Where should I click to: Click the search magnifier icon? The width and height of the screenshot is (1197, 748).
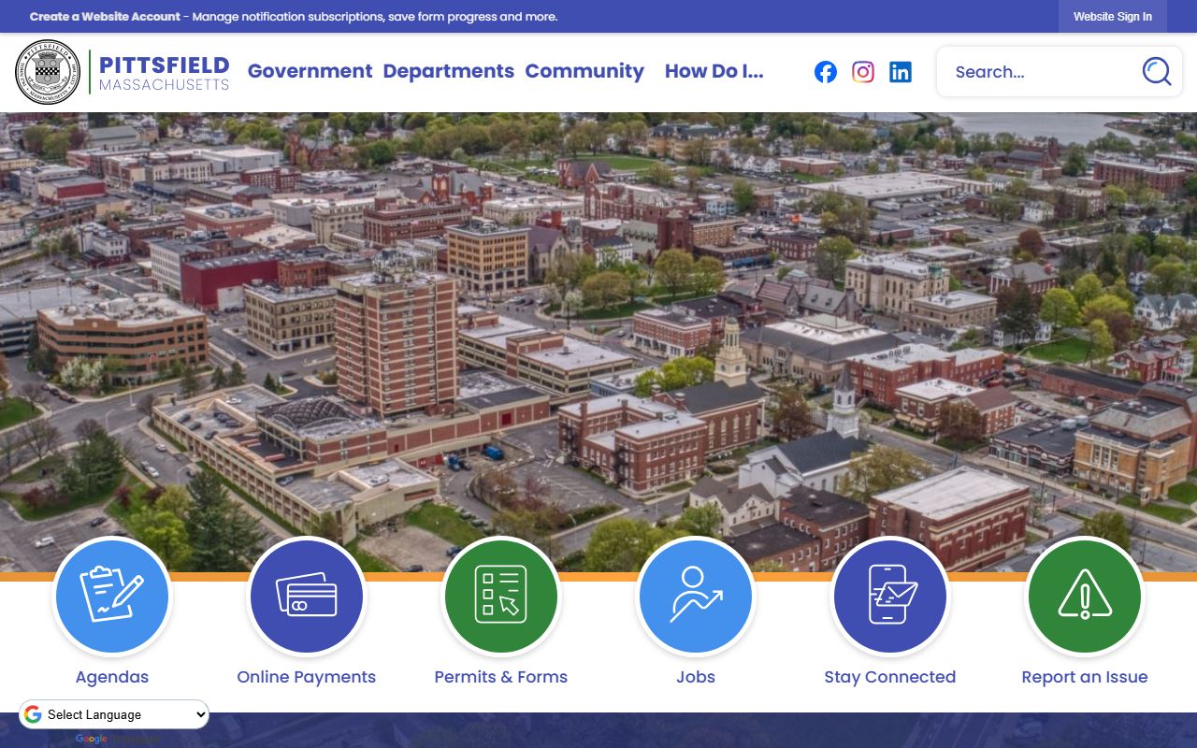(x=1156, y=72)
